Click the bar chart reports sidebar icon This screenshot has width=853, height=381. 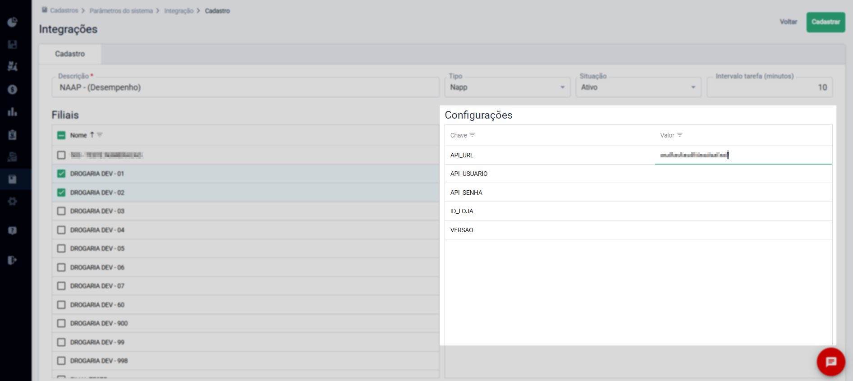pos(13,112)
